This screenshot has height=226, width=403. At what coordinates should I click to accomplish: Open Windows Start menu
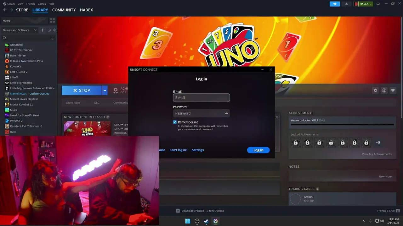188,221
